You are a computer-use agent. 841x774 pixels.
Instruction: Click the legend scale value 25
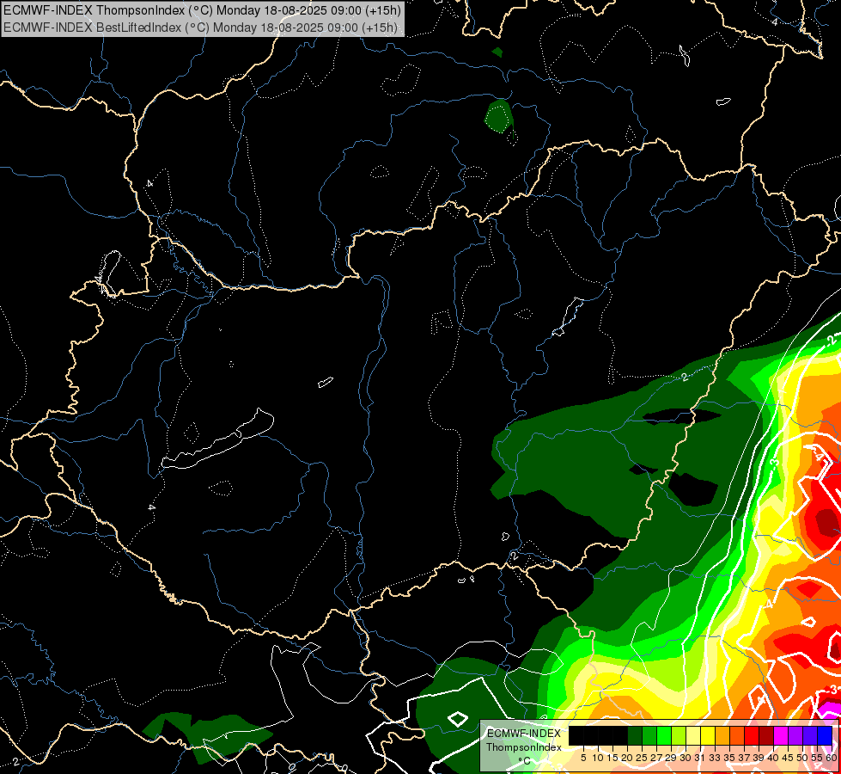pos(642,758)
